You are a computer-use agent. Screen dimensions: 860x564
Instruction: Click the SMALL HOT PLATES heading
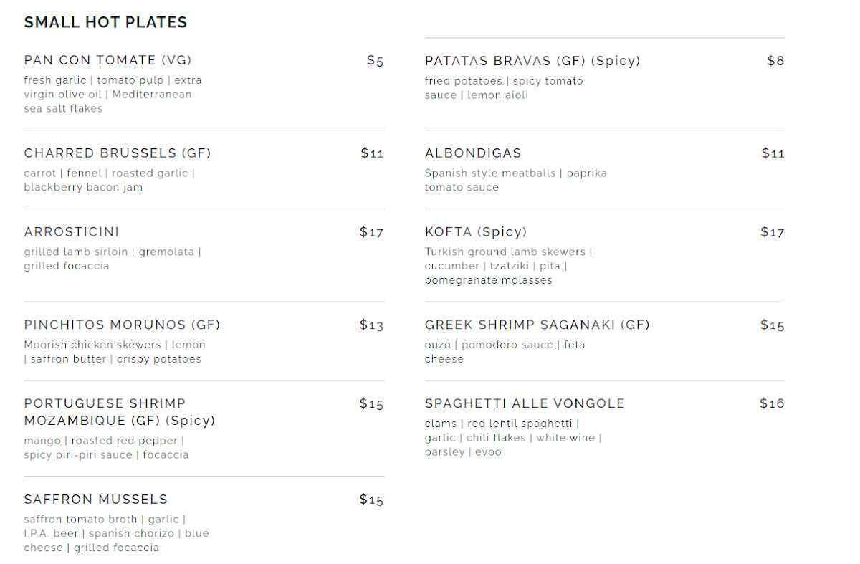105,22
